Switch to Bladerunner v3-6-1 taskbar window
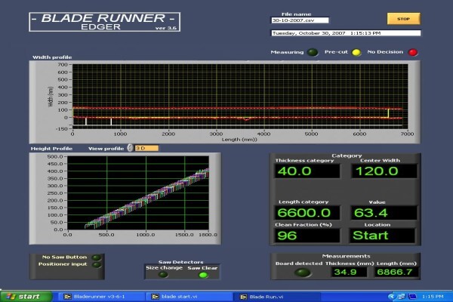This screenshot has height=302, width=453. tap(101, 297)
